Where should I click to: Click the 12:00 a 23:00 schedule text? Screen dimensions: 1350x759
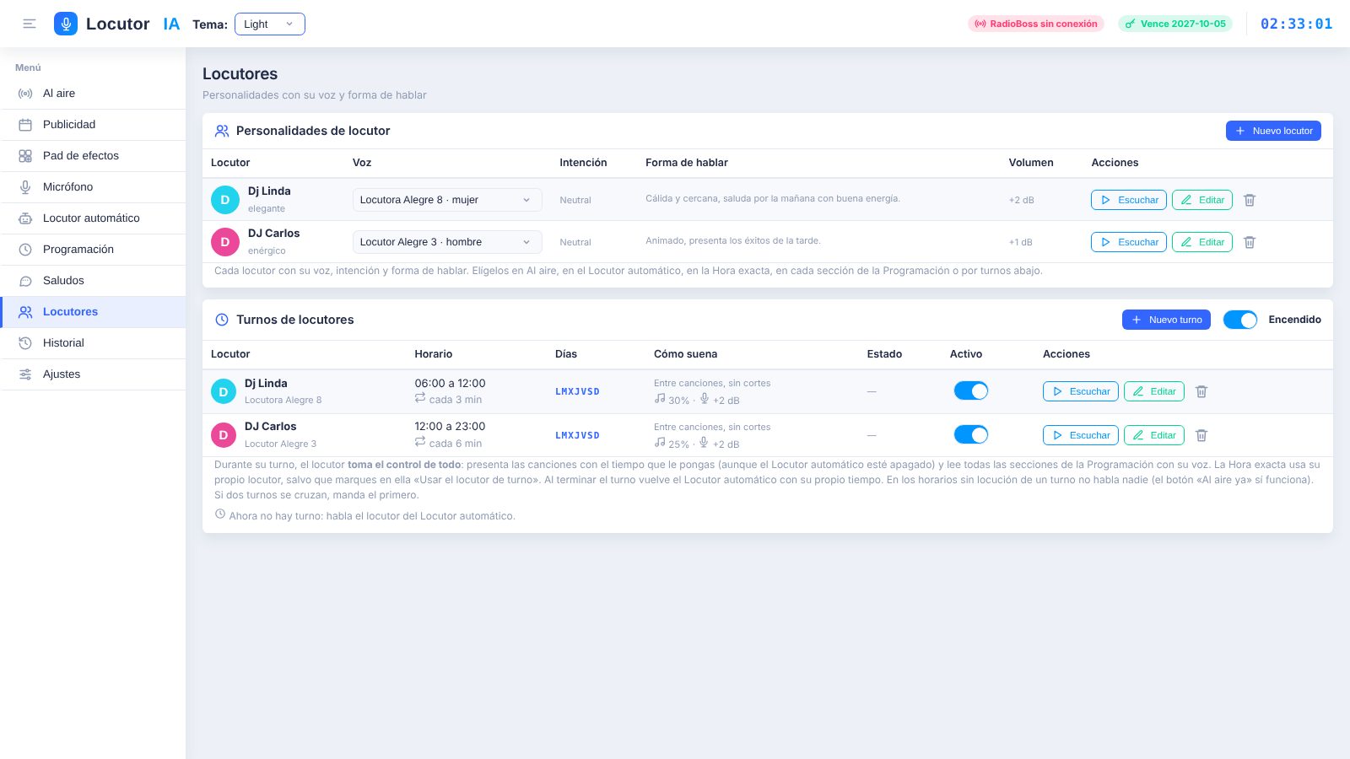pos(450,427)
